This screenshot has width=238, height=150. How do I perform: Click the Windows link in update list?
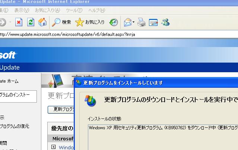click(x=66, y=147)
